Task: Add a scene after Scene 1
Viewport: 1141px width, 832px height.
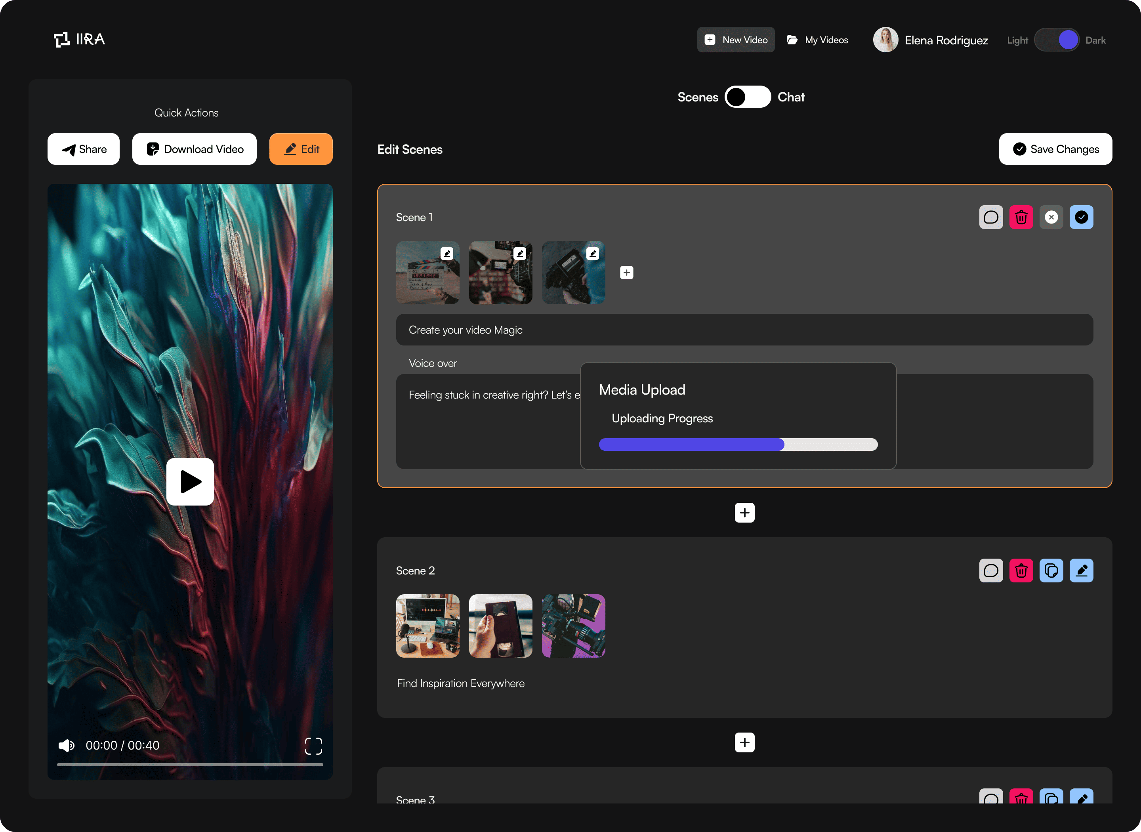Action: [x=744, y=513]
